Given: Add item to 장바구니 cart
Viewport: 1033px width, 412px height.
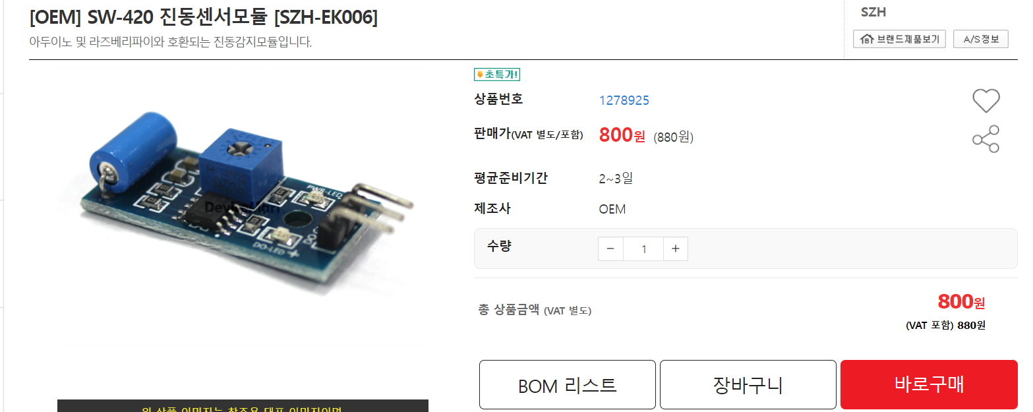Looking at the screenshot, I should point(748,385).
